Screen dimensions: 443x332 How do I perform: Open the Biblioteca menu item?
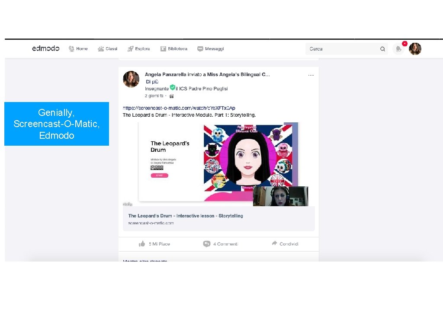(174, 48)
